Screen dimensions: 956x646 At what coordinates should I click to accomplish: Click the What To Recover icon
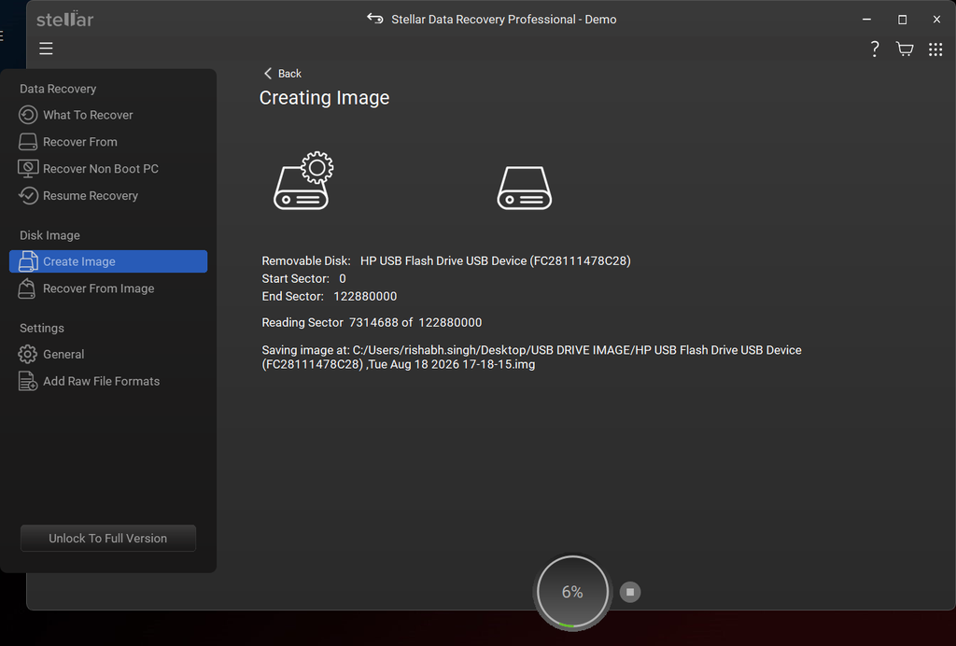coord(28,115)
